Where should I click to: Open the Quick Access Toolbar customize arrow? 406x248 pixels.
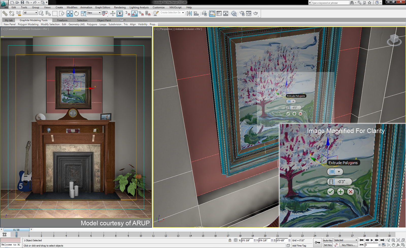click(47, 3)
